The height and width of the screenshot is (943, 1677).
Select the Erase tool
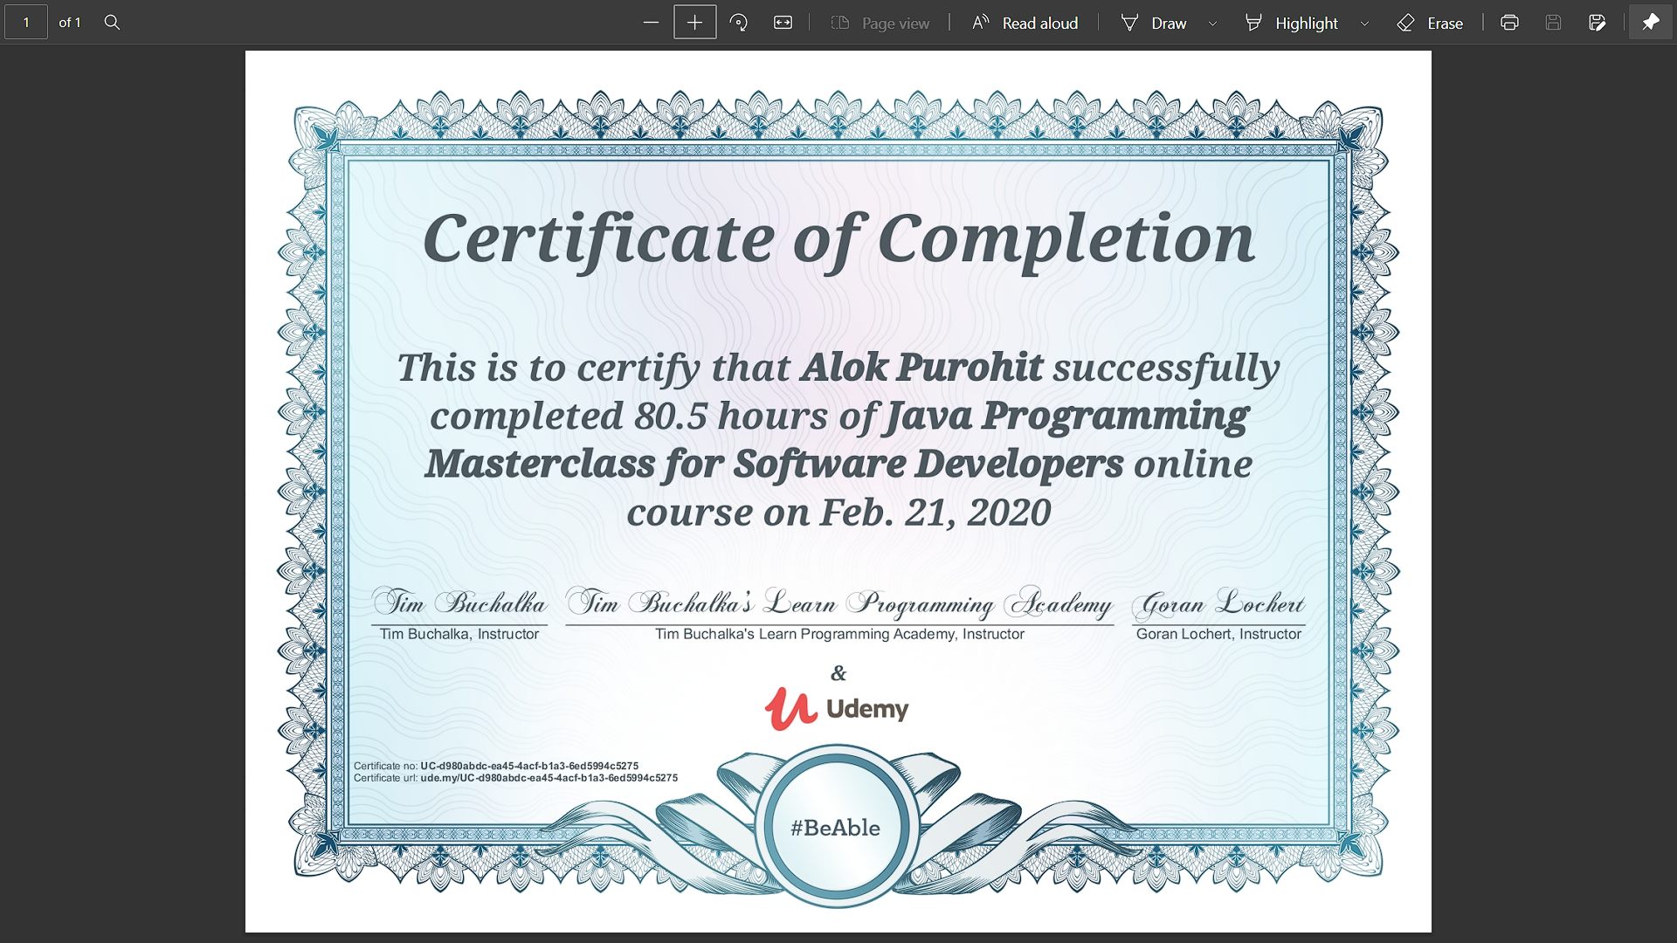coord(1431,23)
